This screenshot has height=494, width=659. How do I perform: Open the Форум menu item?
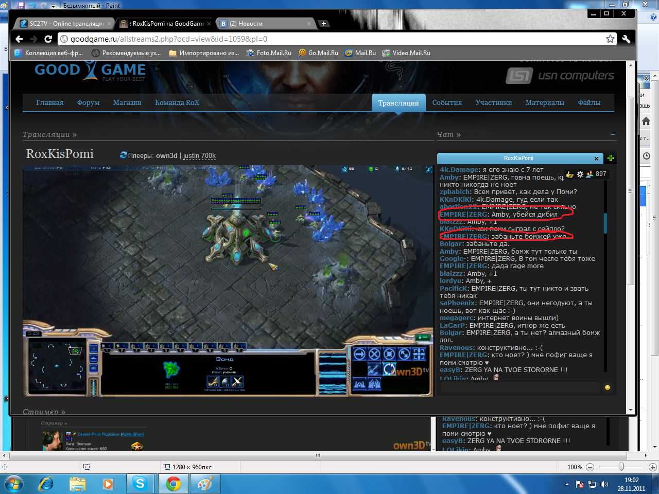89,103
